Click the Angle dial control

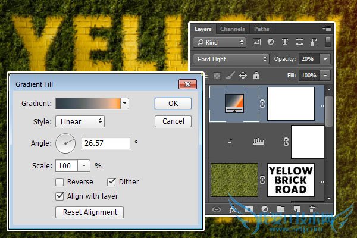pos(65,143)
